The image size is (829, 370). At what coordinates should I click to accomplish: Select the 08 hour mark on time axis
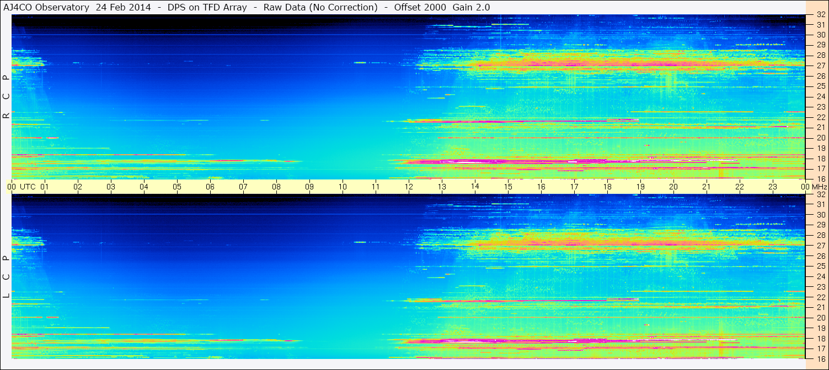coord(276,187)
